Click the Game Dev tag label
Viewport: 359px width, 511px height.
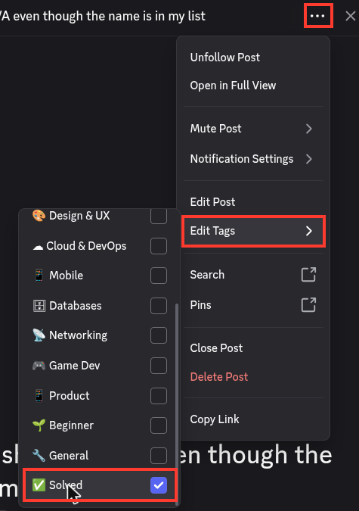click(75, 366)
